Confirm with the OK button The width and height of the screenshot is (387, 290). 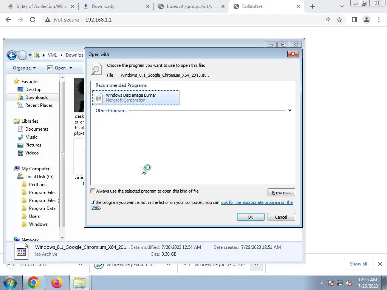251,217
